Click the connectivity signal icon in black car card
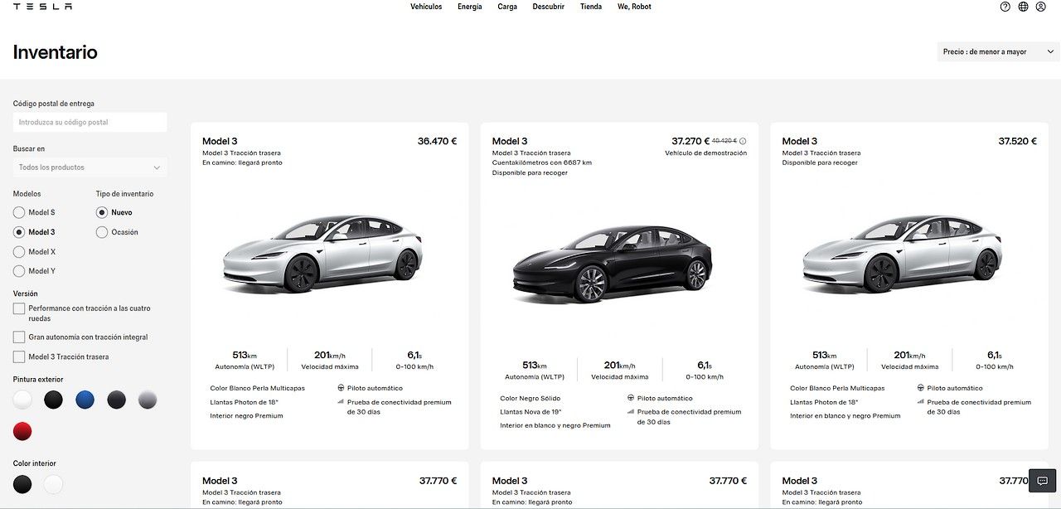1061x509 pixels. coord(631,412)
